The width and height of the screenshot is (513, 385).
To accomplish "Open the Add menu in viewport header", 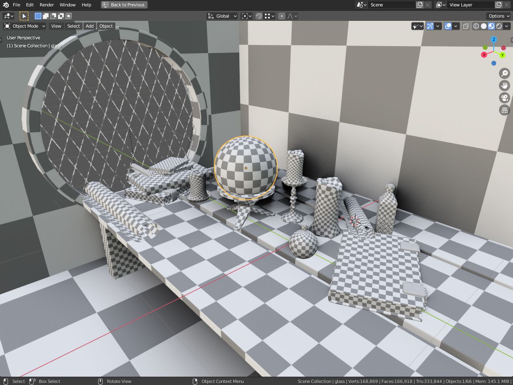I will [x=89, y=26].
